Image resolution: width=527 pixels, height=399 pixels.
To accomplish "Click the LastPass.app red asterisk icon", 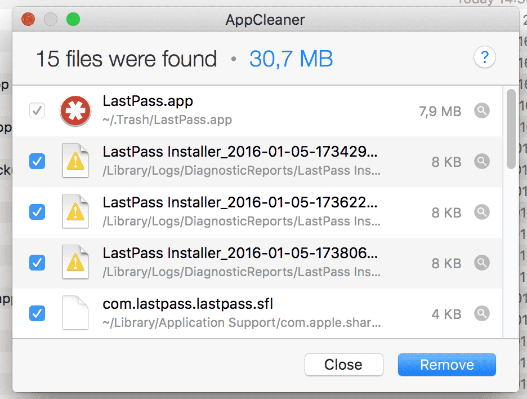I will (x=75, y=111).
